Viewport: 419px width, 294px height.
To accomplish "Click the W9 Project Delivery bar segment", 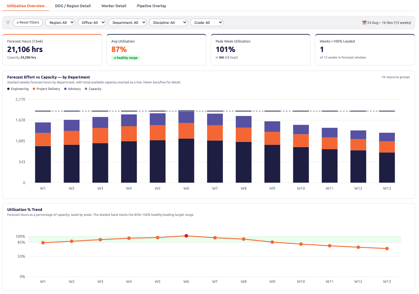I will tap(272, 138).
